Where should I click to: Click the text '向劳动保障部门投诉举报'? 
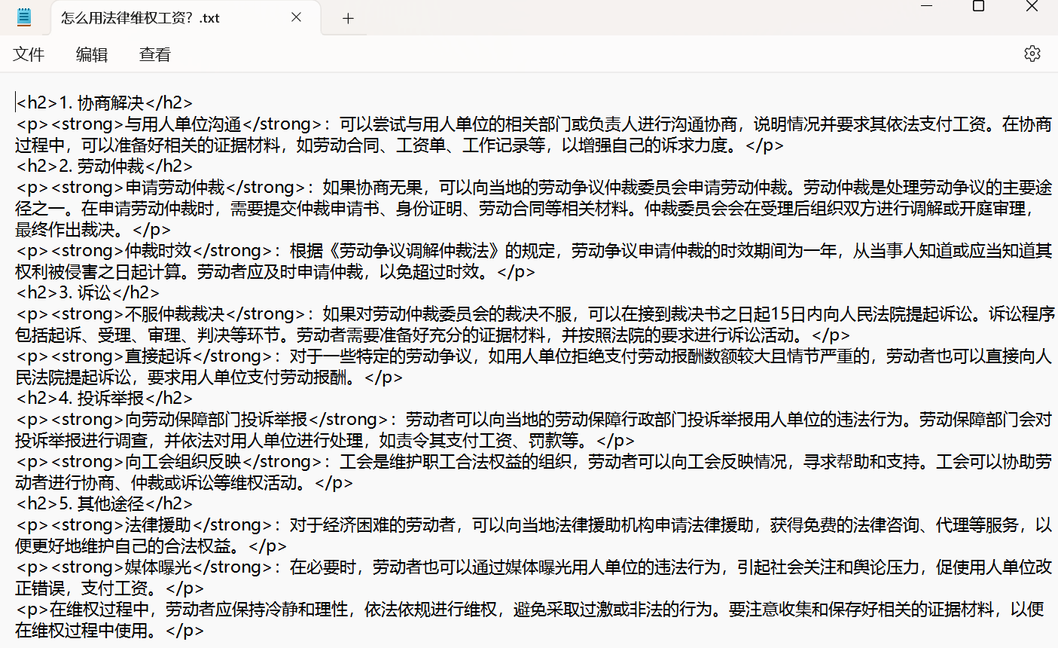coord(216,420)
